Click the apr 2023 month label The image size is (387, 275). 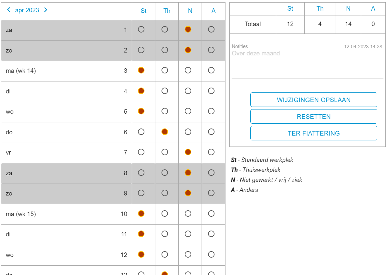pos(27,10)
